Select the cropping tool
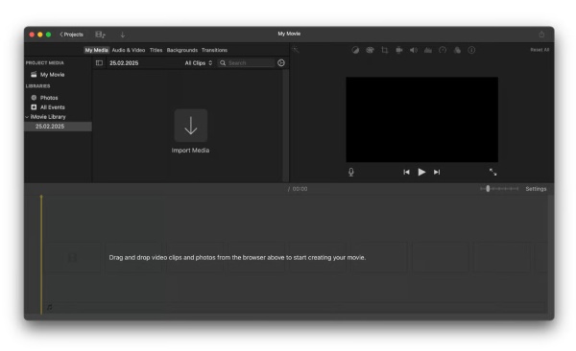The height and width of the screenshot is (351, 576). tap(385, 50)
